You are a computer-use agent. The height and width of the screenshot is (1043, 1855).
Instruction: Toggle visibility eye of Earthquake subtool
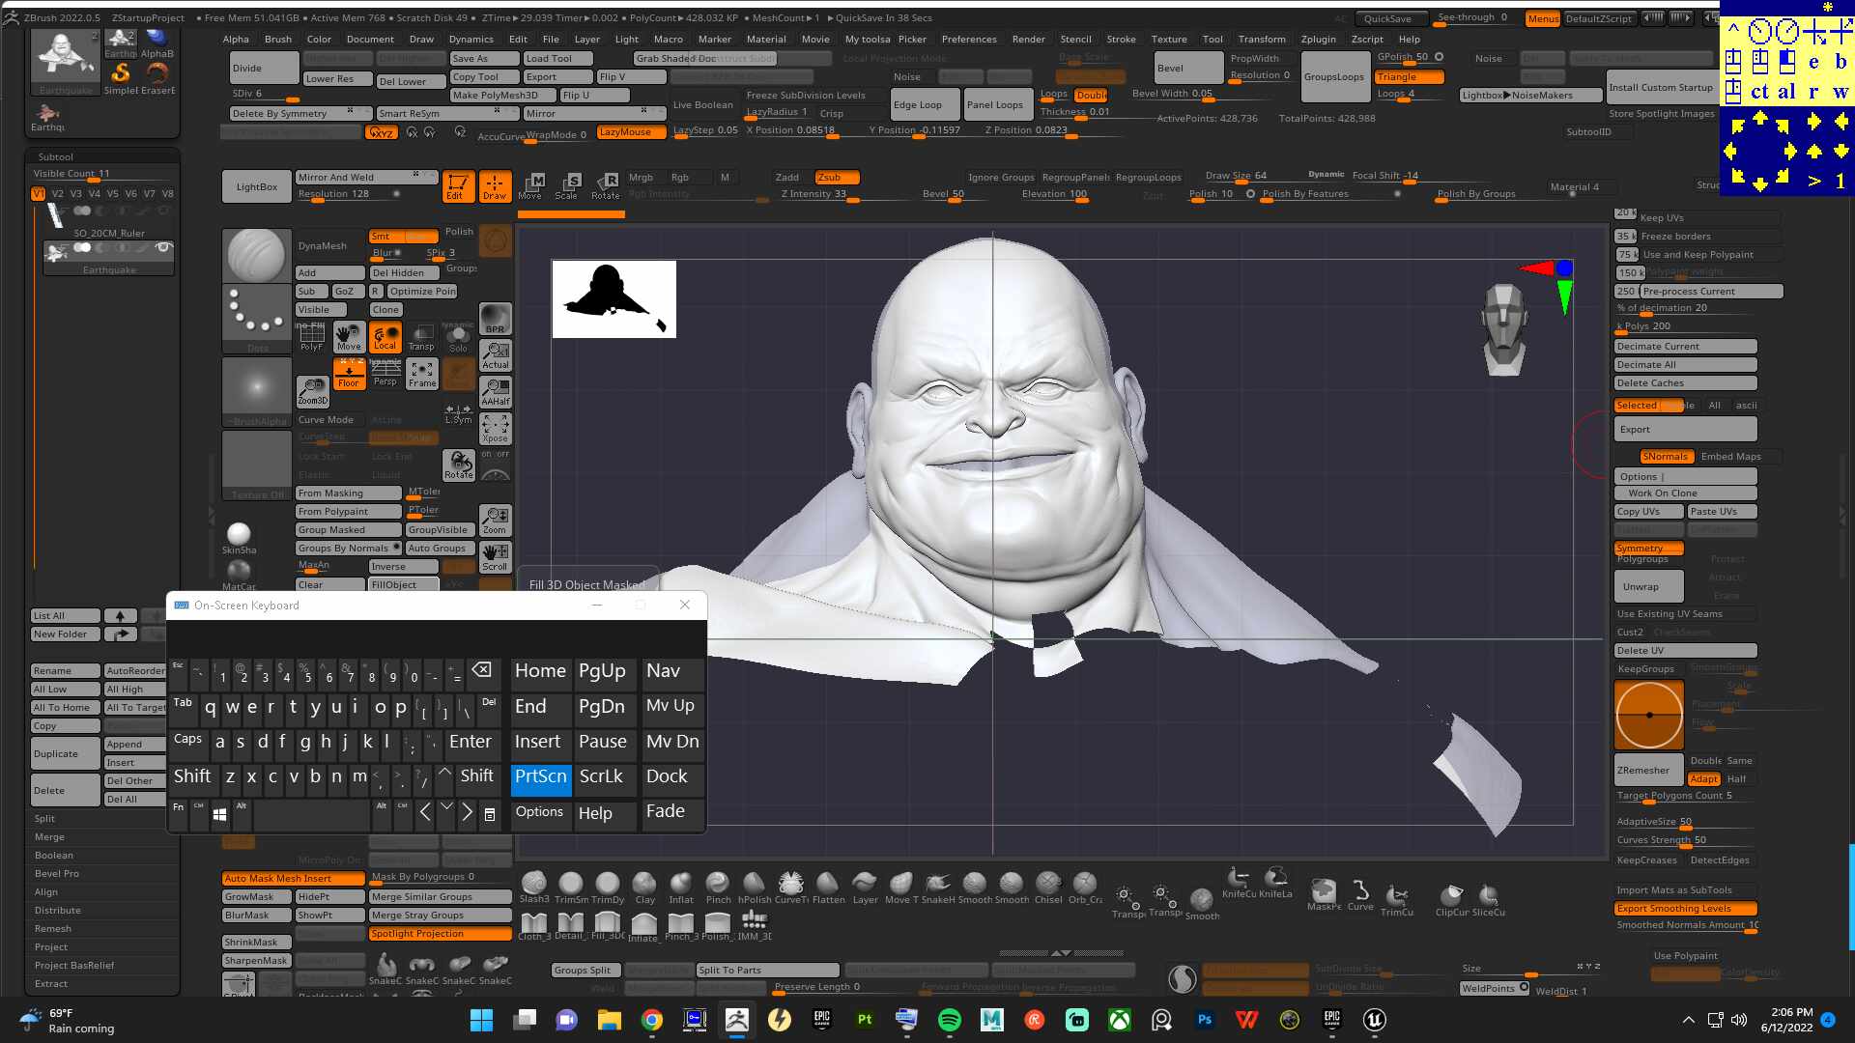[x=163, y=248]
